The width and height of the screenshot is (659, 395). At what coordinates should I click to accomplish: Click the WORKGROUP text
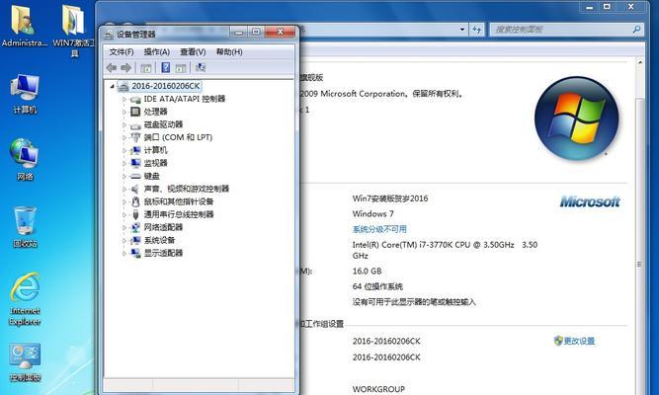coord(378,389)
